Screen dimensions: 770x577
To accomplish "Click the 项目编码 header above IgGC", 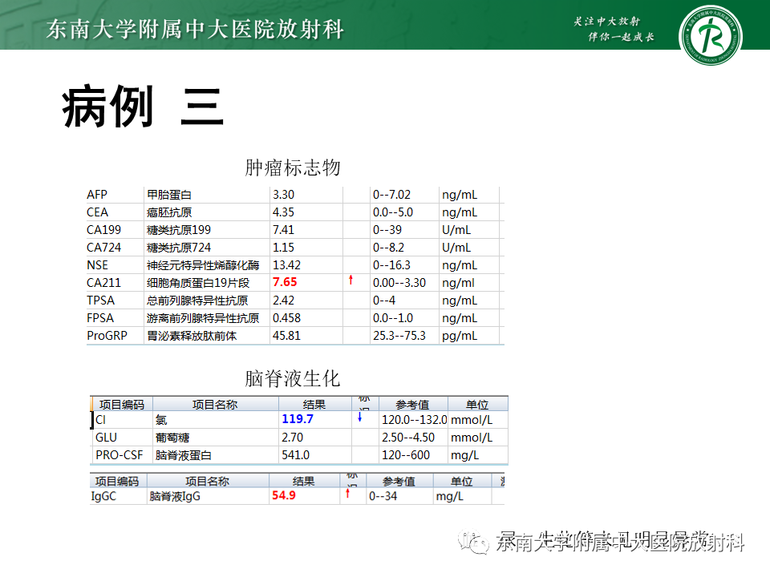I will (x=117, y=482).
